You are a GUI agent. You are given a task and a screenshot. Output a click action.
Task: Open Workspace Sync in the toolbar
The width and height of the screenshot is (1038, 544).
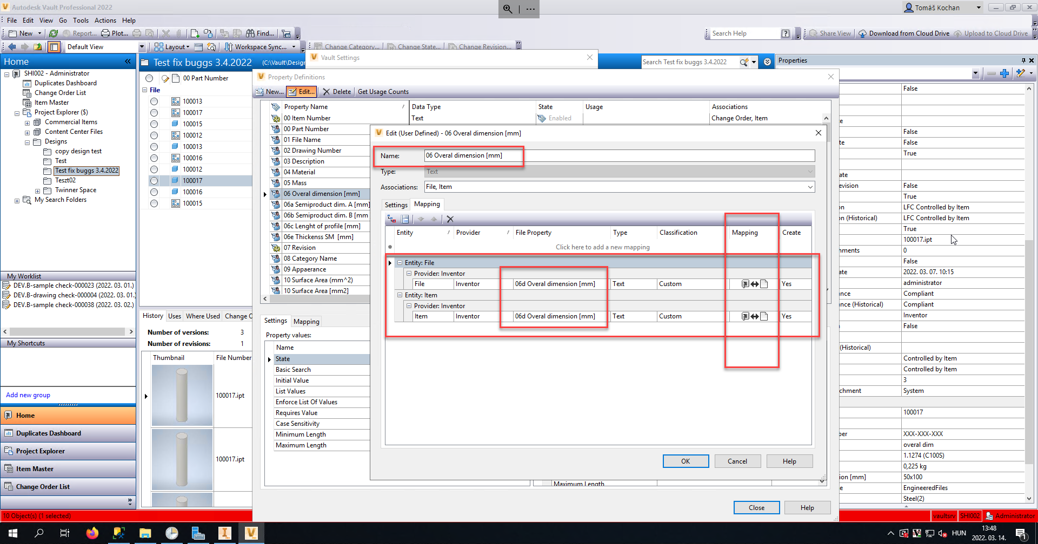point(258,47)
